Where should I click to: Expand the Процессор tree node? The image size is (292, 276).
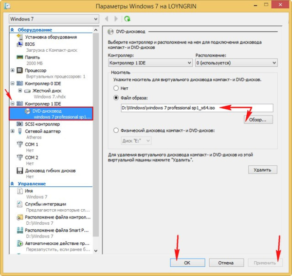[13, 70]
